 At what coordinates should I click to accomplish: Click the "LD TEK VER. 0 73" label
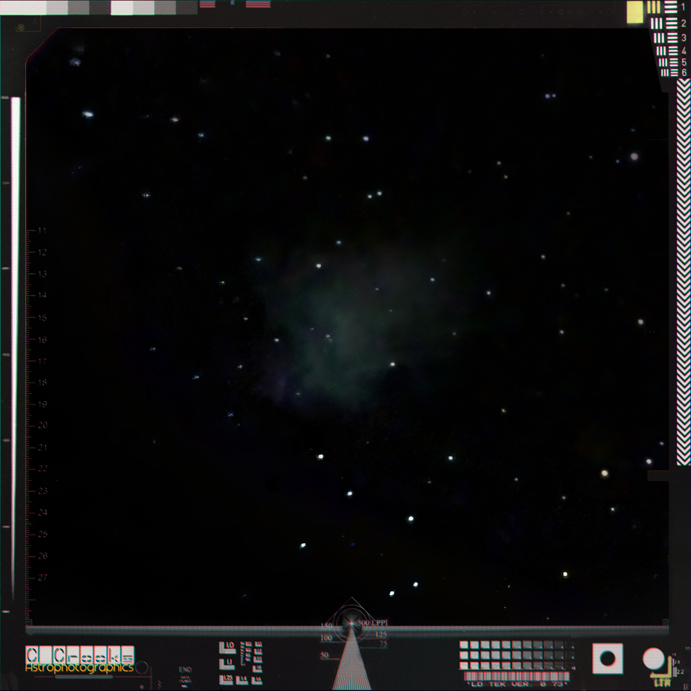pos(517,684)
